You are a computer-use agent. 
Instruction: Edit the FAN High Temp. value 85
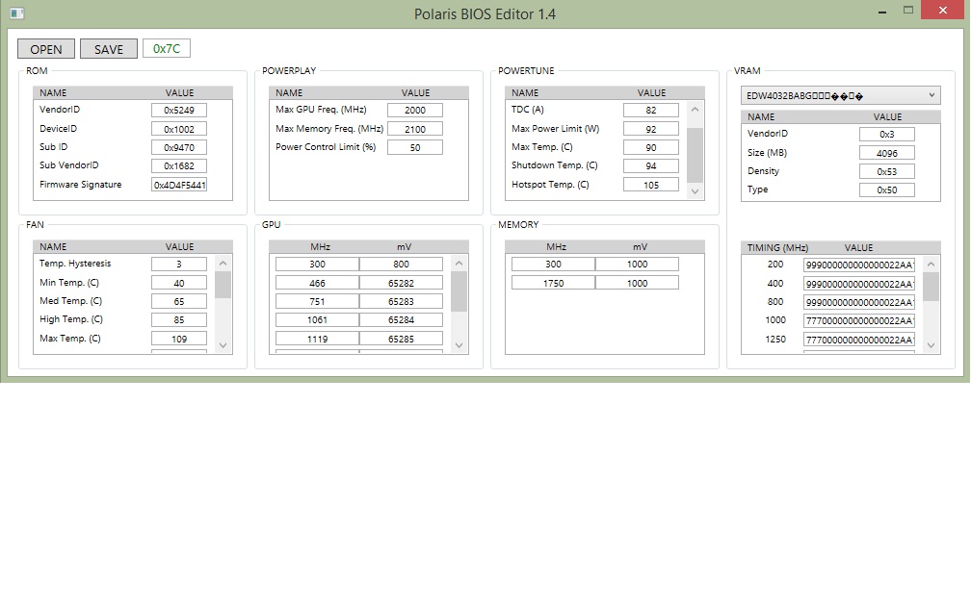[179, 319]
